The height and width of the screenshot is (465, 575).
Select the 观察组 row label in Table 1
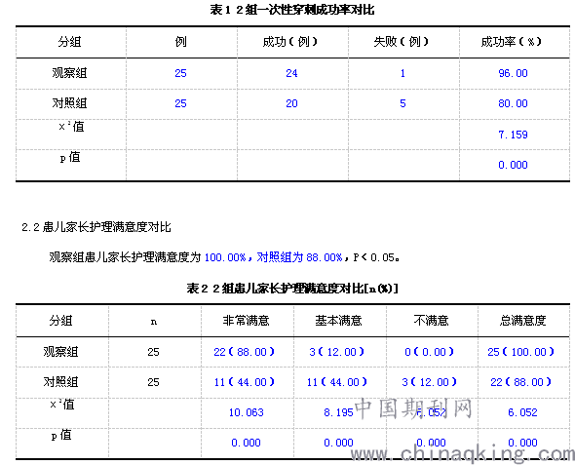(69, 73)
